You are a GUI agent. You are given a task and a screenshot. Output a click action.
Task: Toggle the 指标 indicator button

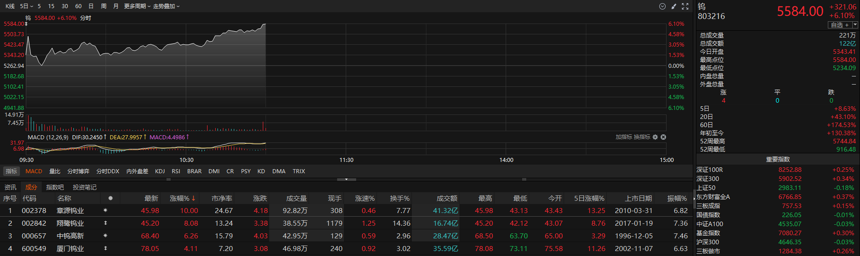click(11, 171)
